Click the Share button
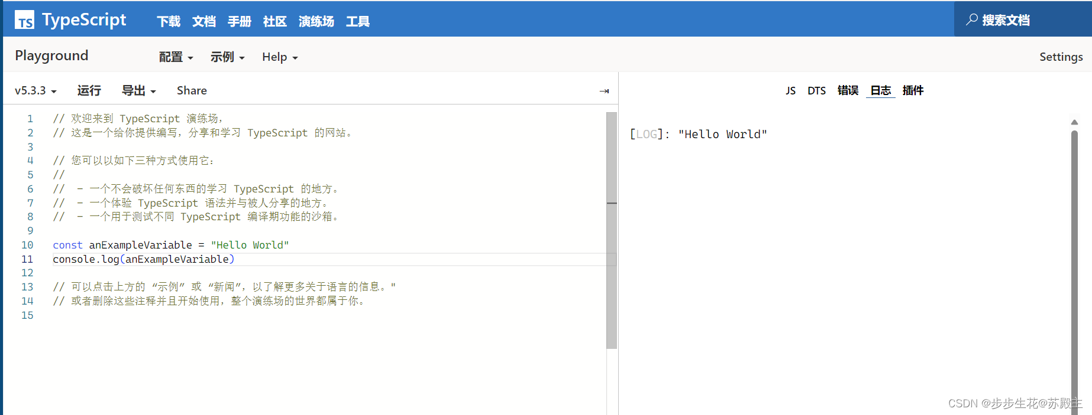This screenshot has width=1092, height=415. point(192,90)
